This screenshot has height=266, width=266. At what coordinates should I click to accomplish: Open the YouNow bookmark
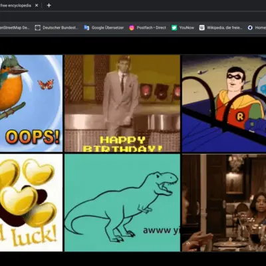click(183, 28)
